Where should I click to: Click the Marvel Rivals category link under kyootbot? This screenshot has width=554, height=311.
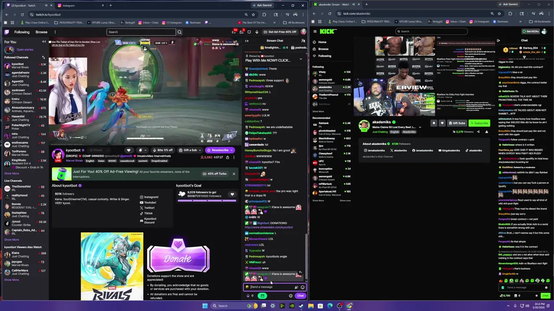(74, 161)
